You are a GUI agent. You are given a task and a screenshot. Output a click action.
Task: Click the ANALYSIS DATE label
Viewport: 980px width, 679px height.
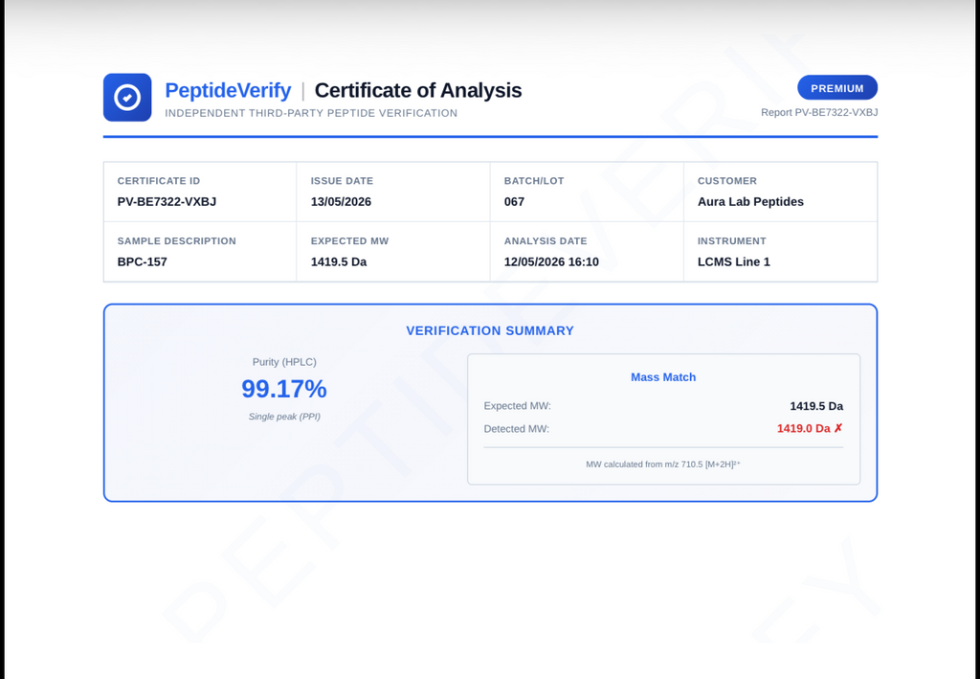coord(546,240)
